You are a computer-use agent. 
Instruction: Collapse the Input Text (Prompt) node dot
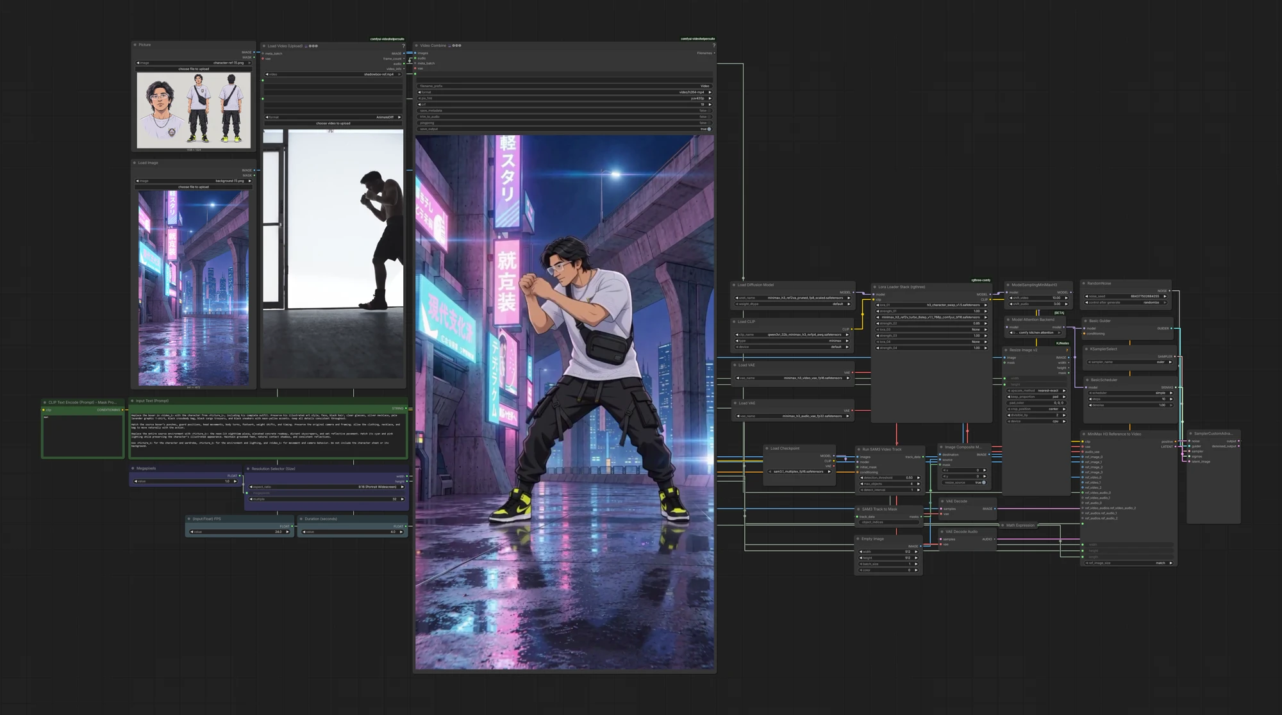[x=133, y=401]
